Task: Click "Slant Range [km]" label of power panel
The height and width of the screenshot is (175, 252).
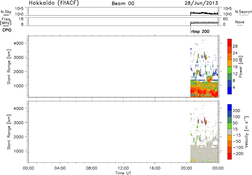Action: [9, 67]
